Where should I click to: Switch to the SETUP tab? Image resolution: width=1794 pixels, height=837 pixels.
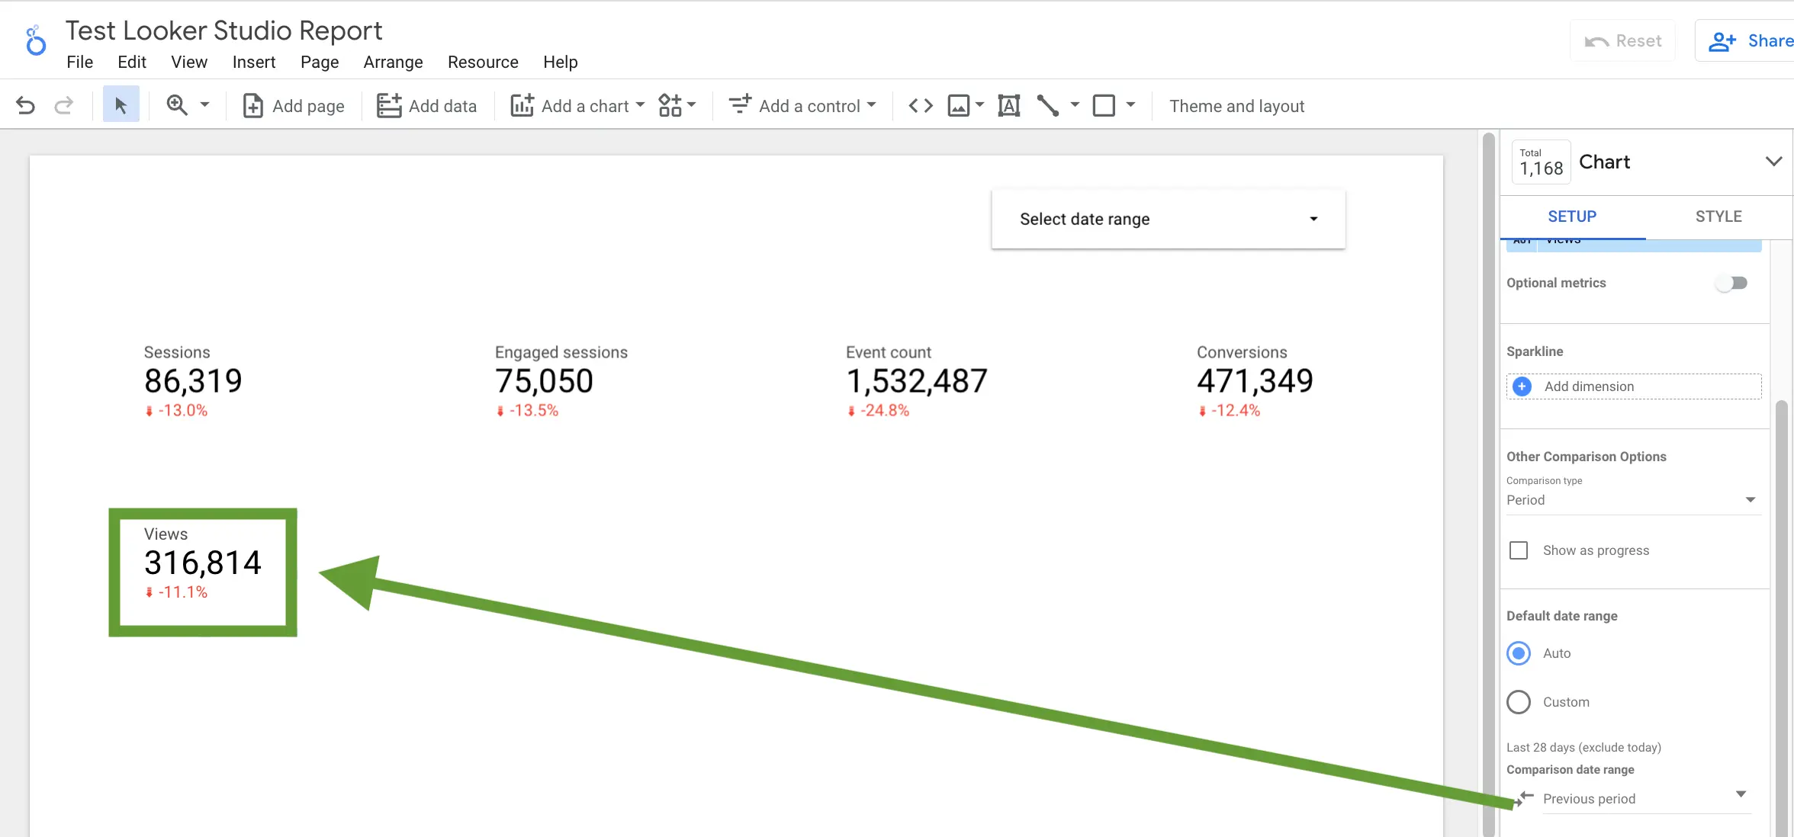pos(1572,216)
